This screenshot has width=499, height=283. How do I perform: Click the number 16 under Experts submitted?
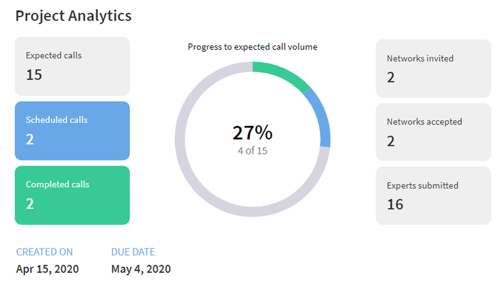pos(395,204)
